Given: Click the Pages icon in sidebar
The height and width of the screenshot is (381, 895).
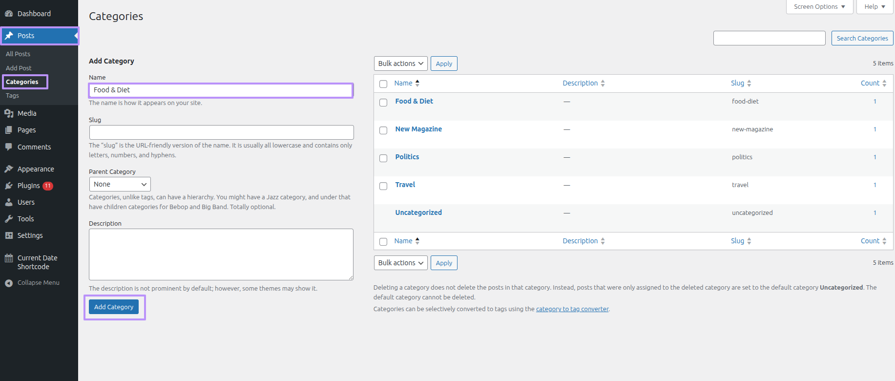Looking at the screenshot, I should pos(9,130).
